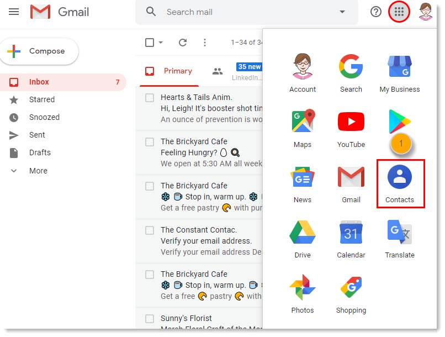Open the account profile avatar
This screenshot has width=445, height=337.
[426, 12]
